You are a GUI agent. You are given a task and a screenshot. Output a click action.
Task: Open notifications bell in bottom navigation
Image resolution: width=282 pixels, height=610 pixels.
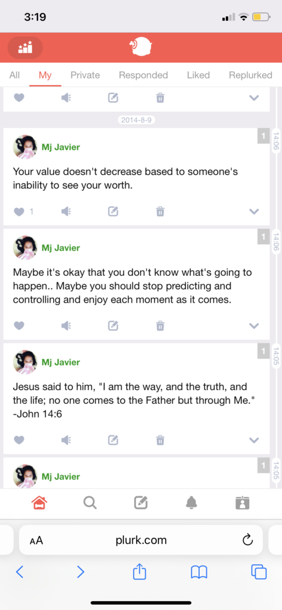[x=191, y=503]
